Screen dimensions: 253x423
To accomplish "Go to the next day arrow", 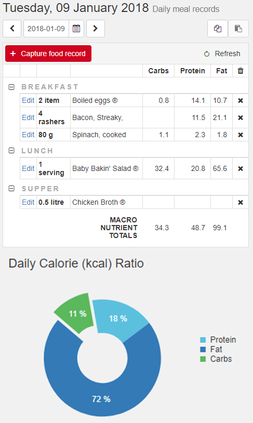I will 96,29.
